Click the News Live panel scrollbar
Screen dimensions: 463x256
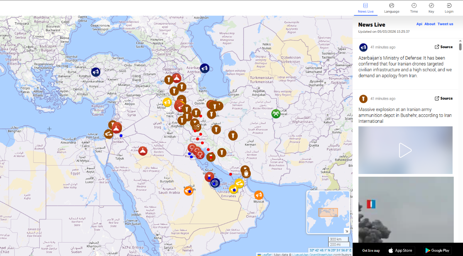tap(460, 47)
